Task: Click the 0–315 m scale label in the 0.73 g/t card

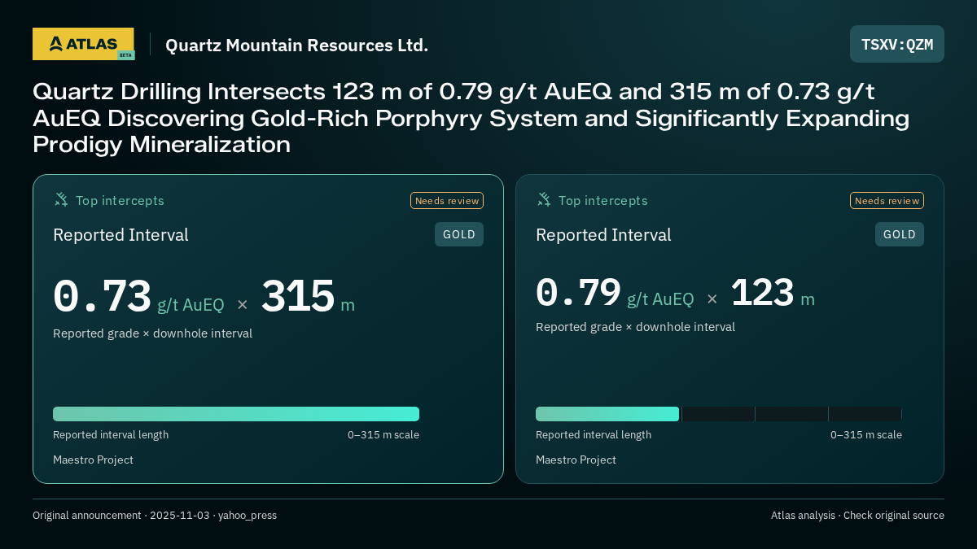Action: click(383, 435)
